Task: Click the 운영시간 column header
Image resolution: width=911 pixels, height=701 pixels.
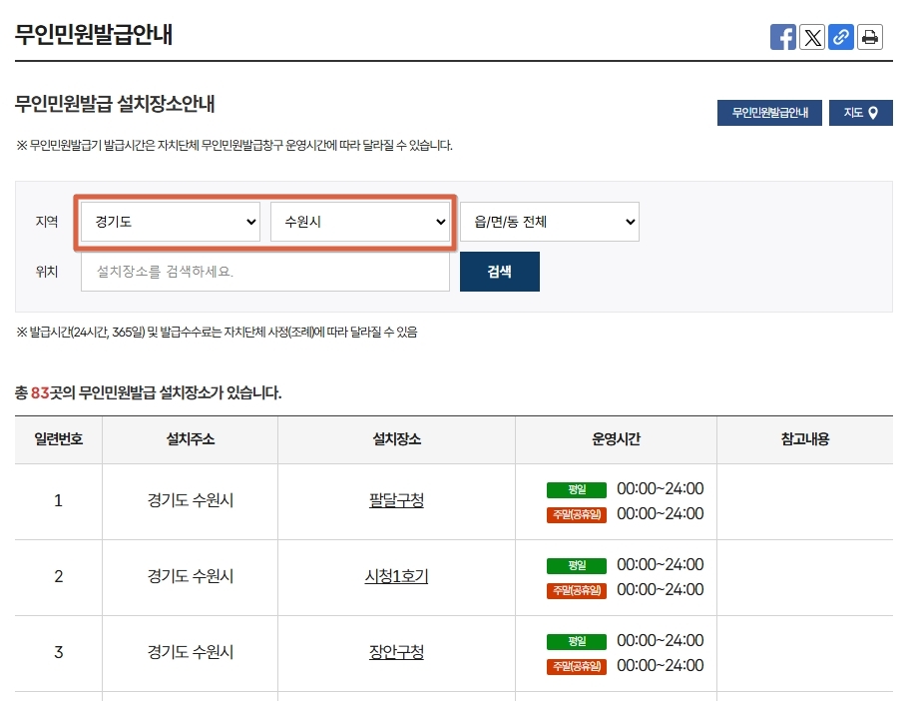Action: 615,439
